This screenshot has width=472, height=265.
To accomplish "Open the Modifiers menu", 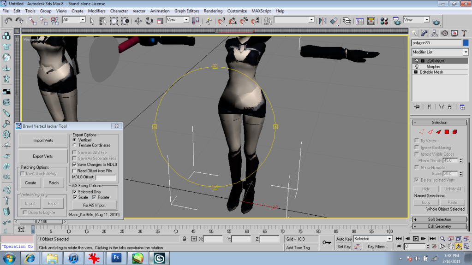I will point(96,11).
